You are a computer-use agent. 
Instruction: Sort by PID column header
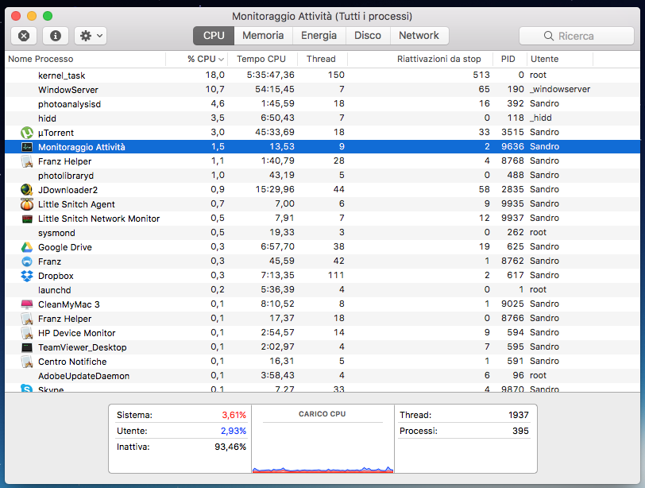click(x=510, y=59)
